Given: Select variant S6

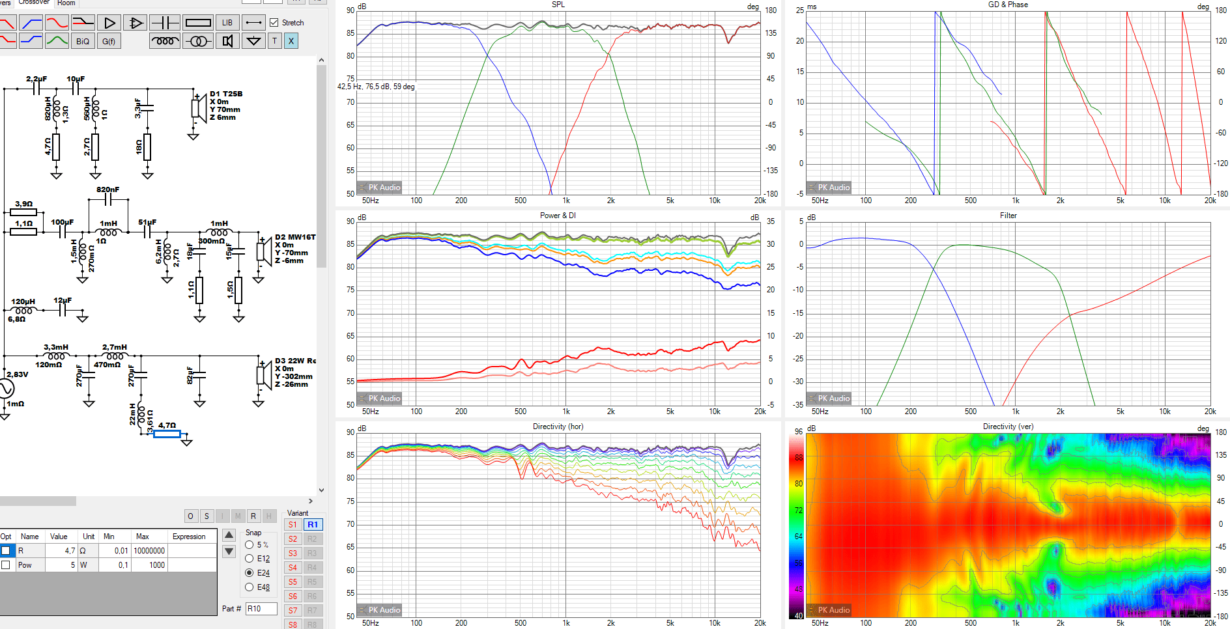Looking at the screenshot, I should pyautogui.click(x=293, y=596).
